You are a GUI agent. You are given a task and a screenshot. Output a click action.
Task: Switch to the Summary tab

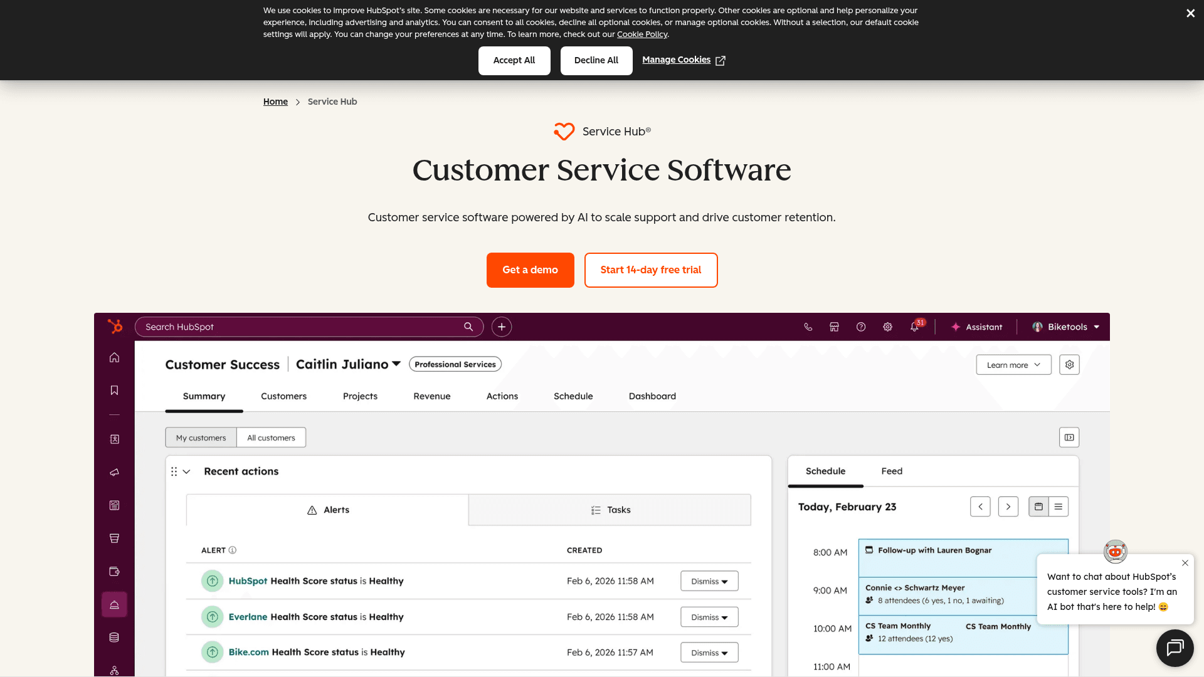pyautogui.click(x=204, y=396)
